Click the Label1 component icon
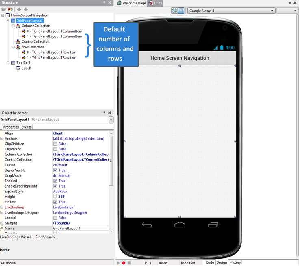The height and width of the screenshot is (266, 300). click(18, 68)
